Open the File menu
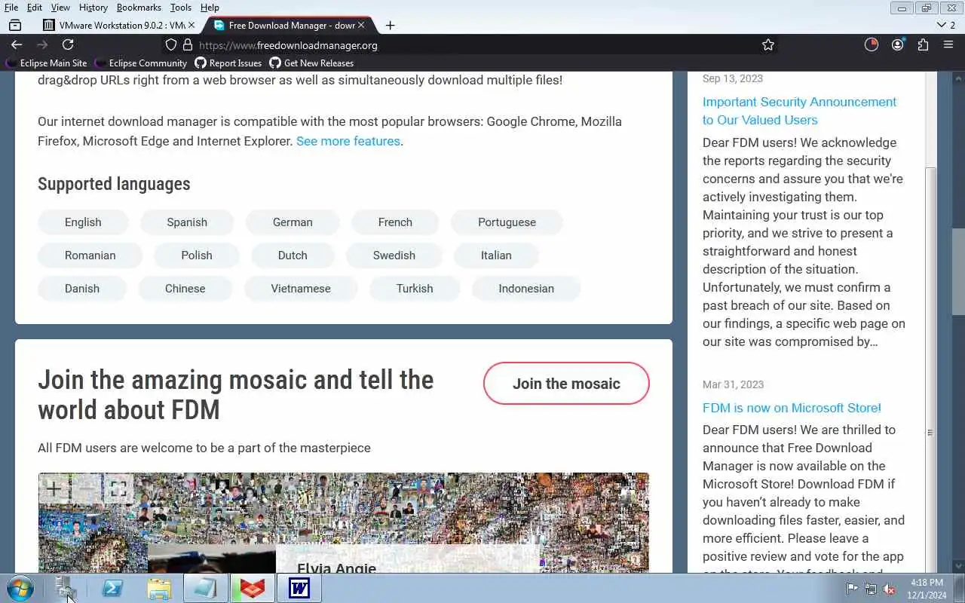 [x=11, y=8]
